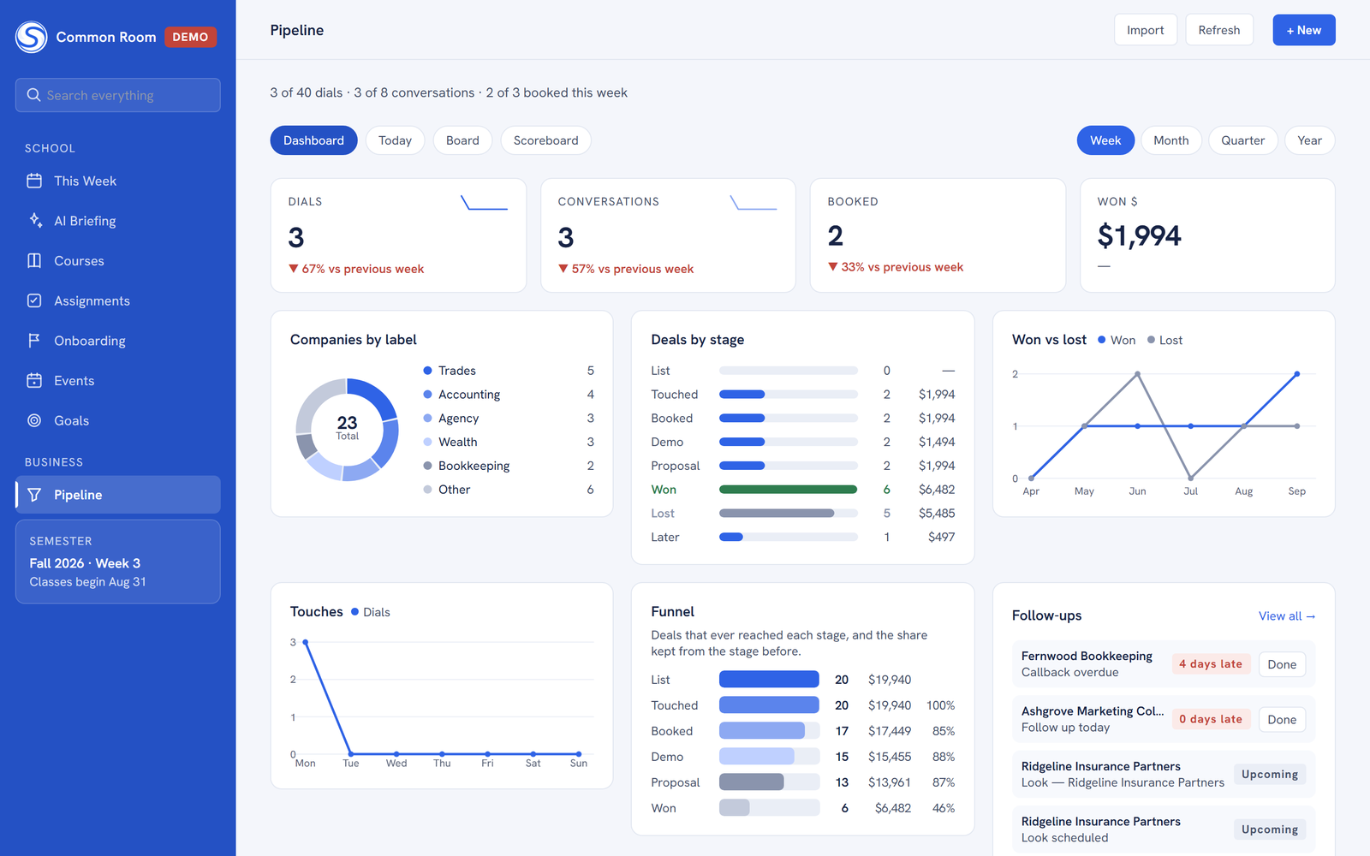Click 'Fernwood Bookkeeping' follow-up title

coord(1087,656)
